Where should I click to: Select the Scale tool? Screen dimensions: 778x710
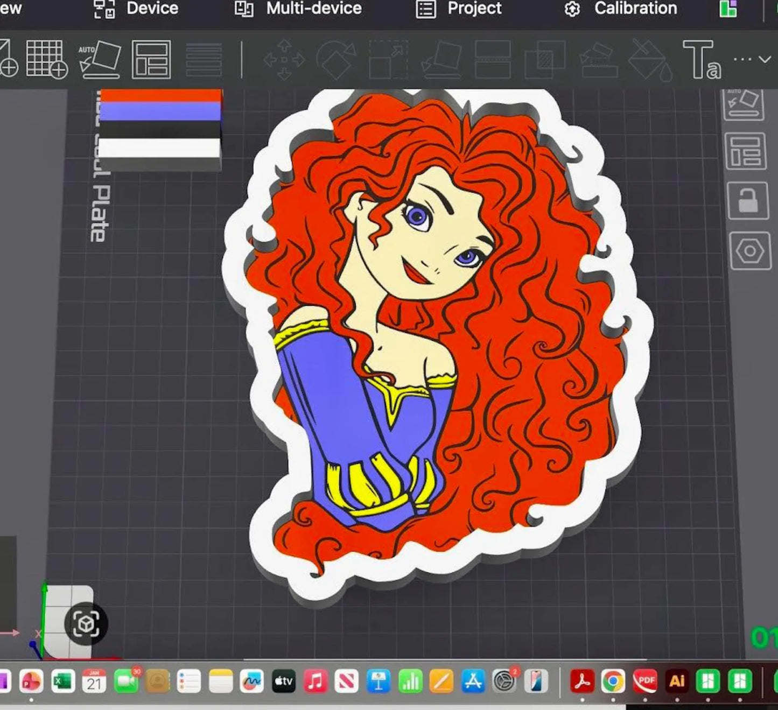click(388, 59)
